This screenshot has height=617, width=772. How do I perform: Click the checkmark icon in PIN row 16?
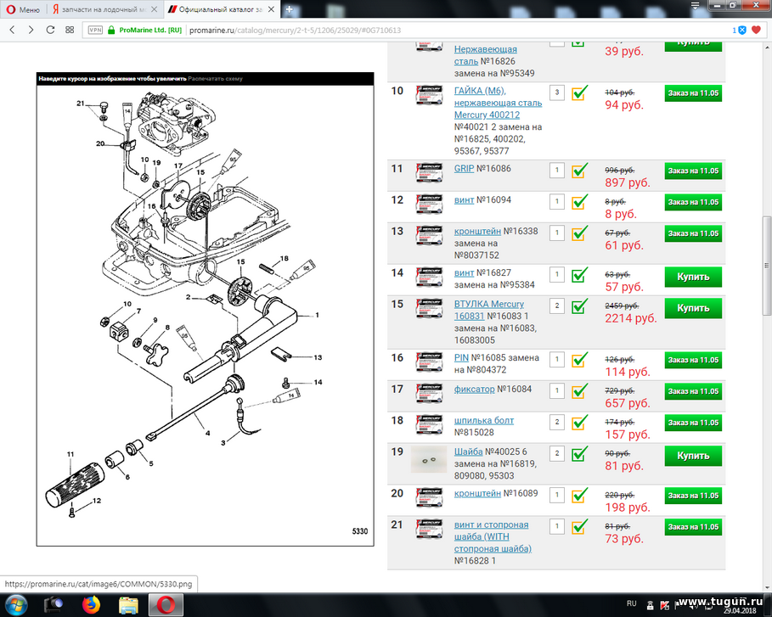pos(579,360)
